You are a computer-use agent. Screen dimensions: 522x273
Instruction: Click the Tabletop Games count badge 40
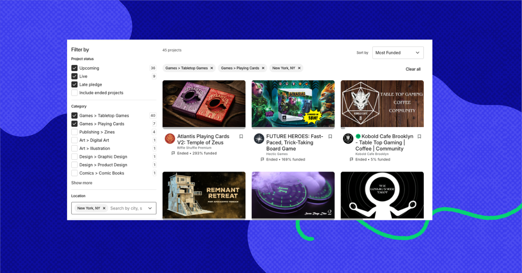tap(153, 115)
